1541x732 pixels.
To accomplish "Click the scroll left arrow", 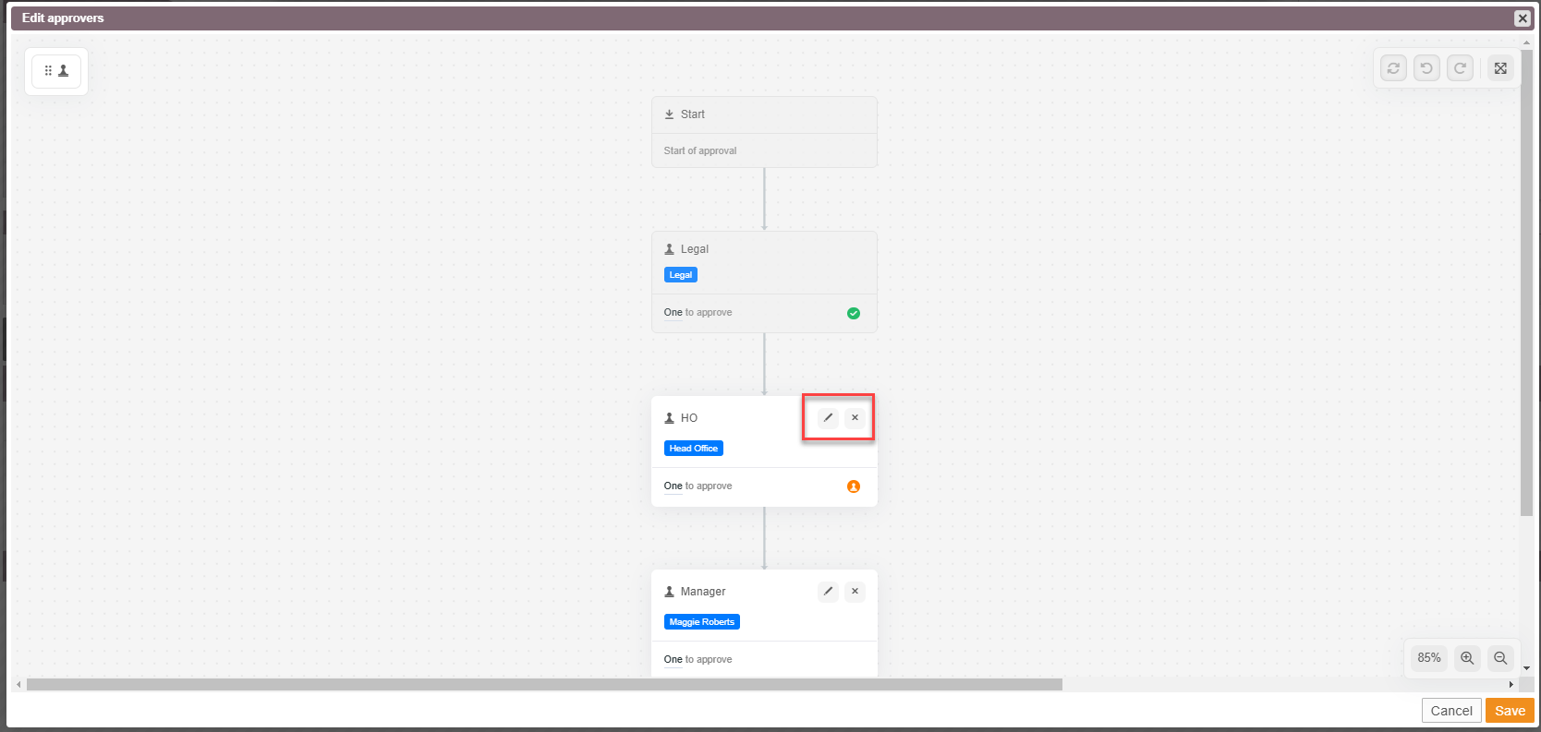I will (x=18, y=685).
